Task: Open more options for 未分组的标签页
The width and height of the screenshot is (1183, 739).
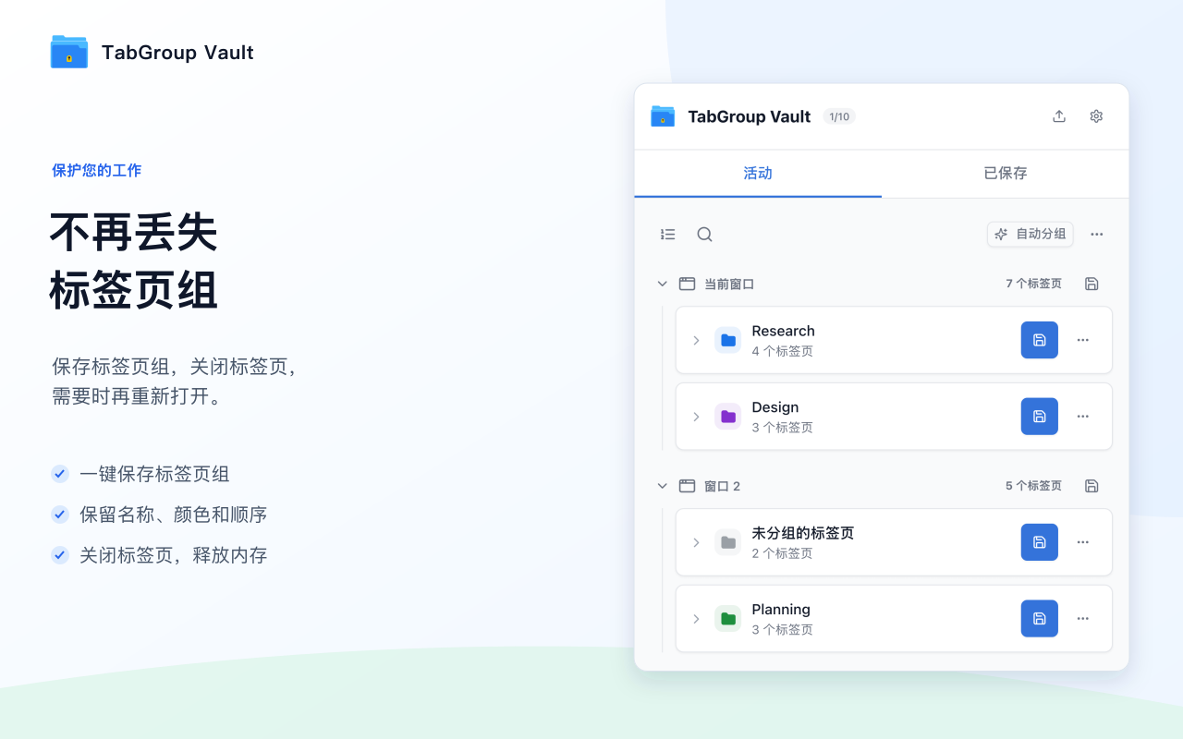Action: (x=1083, y=542)
